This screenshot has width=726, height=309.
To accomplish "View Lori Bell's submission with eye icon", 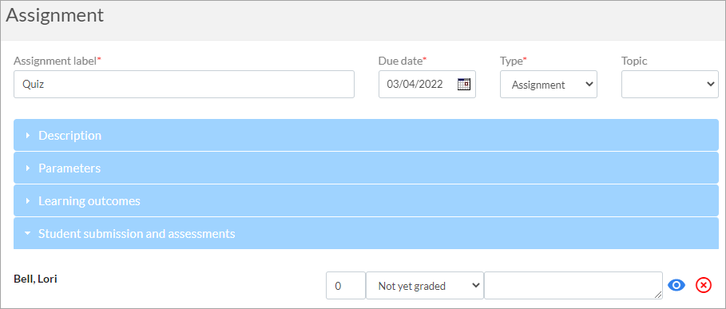I will point(676,286).
